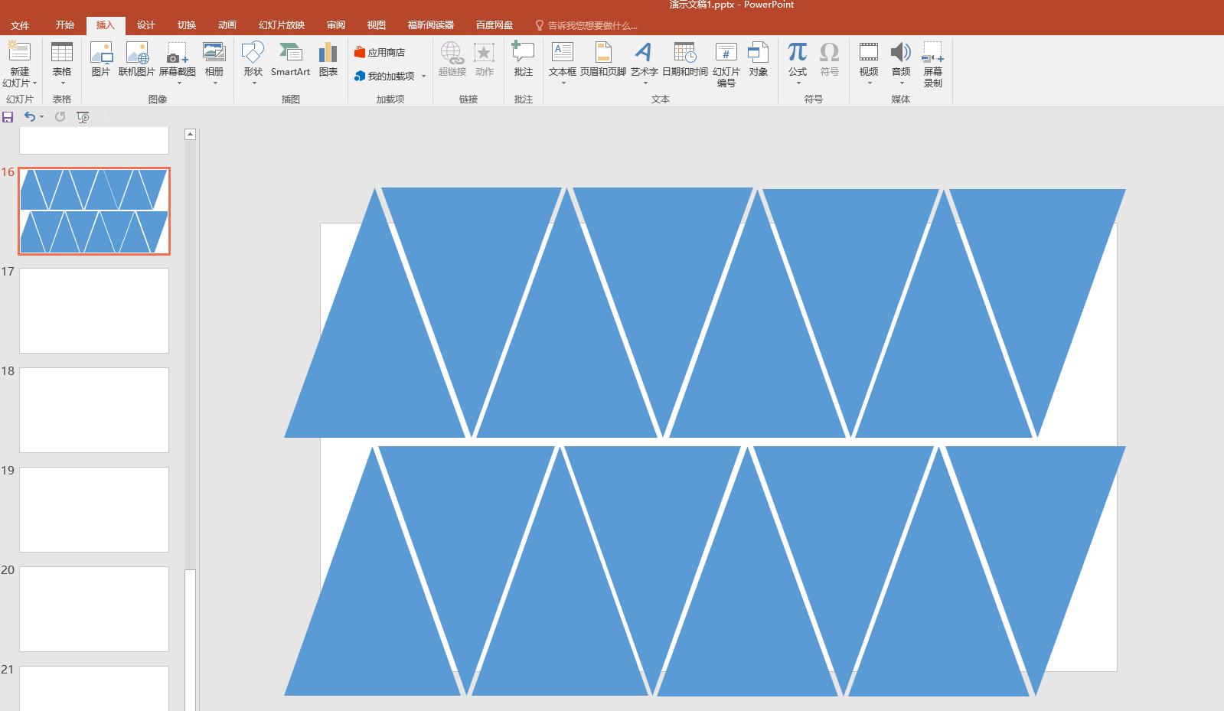This screenshot has width=1224, height=711.
Task: Insert an object with 对象
Action: click(x=759, y=59)
